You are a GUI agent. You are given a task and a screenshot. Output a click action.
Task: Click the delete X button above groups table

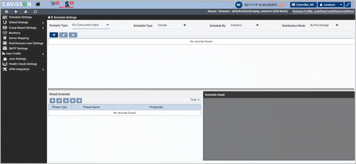pyautogui.click(x=73, y=35)
